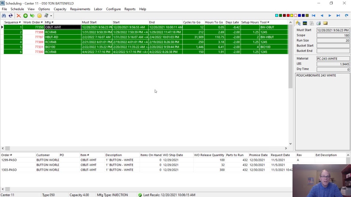Click the green arrow move icon
The height and width of the screenshot is (197, 351).
[33, 16]
